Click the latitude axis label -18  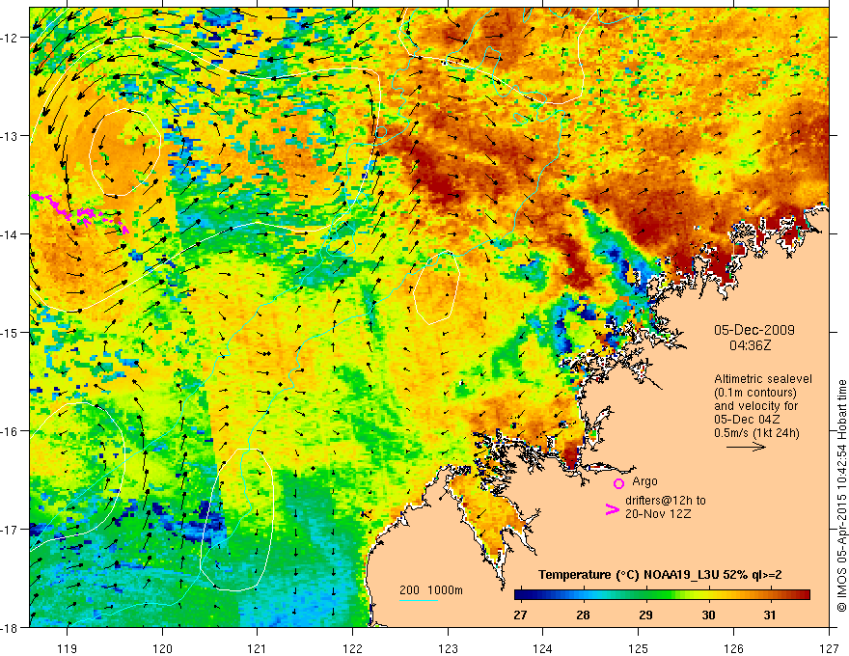click(x=11, y=628)
